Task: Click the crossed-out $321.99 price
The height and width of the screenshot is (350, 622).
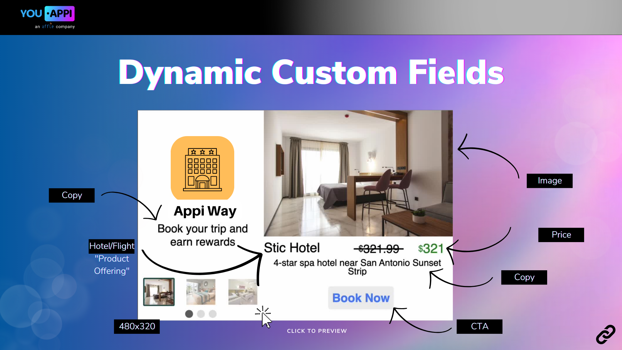Action: click(x=378, y=249)
